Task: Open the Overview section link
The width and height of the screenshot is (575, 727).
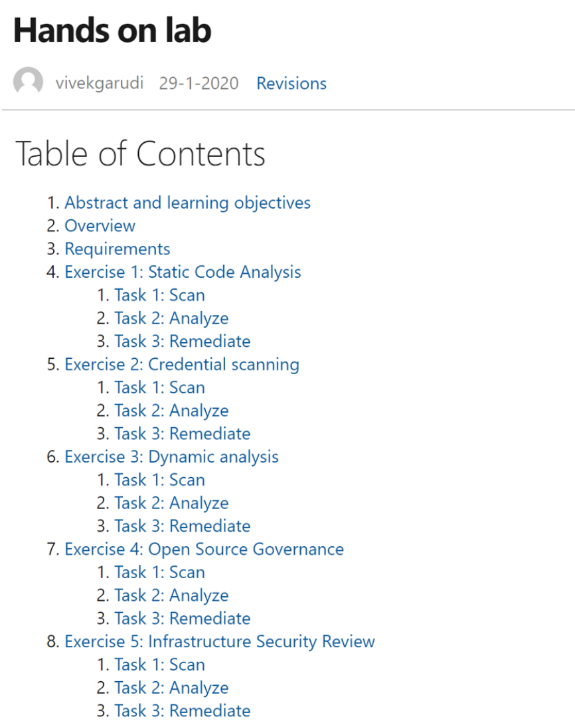Action: pos(100,226)
